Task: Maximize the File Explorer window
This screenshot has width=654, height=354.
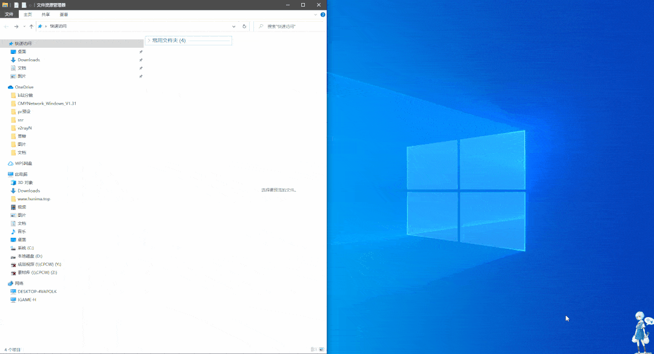Action: click(303, 5)
